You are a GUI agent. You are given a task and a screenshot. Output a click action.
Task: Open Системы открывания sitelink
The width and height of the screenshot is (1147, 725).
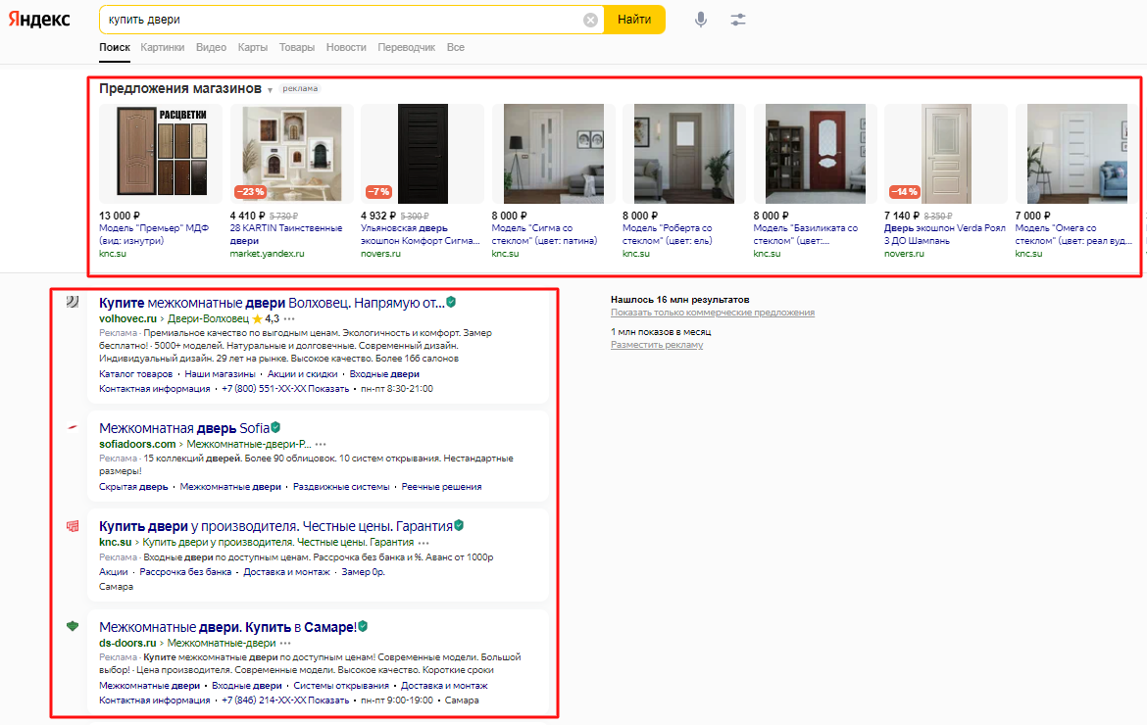click(x=341, y=686)
